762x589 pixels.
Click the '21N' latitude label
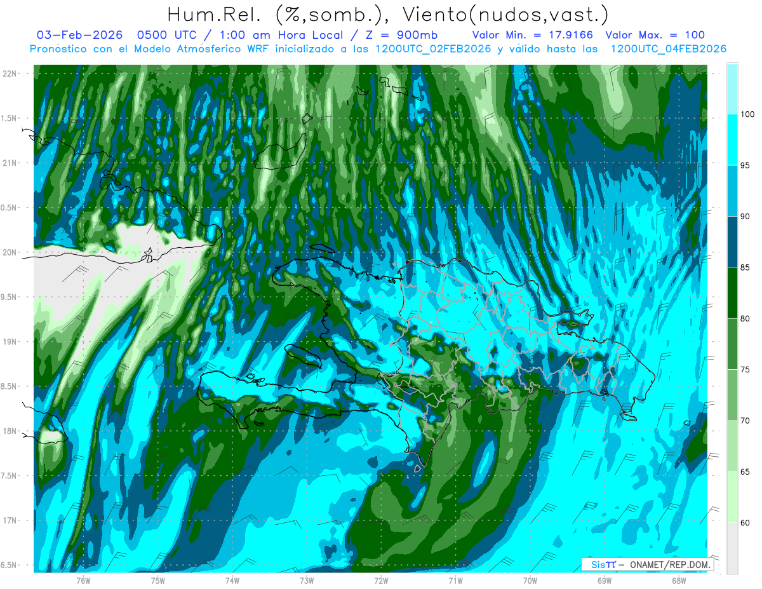coord(11,163)
